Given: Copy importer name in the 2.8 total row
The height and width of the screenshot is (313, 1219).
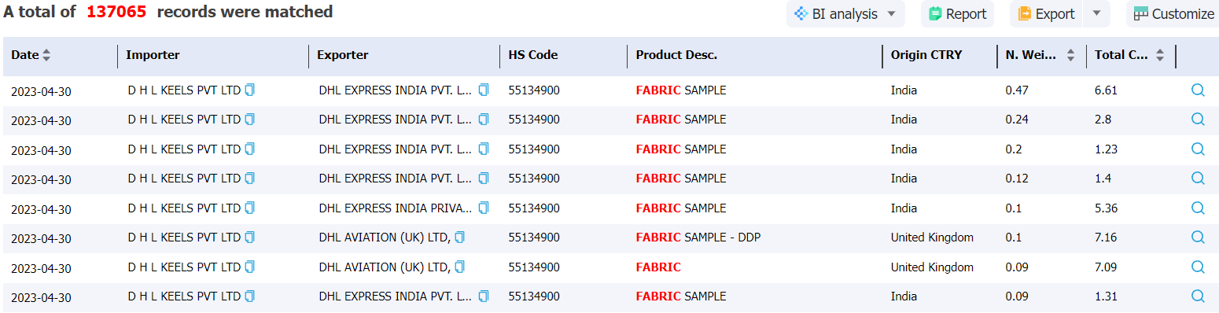Looking at the screenshot, I should (x=250, y=120).
